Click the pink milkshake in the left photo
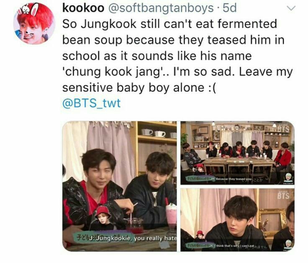Screen dimensions: 308x263 pyautogui.click(x=171, y=216)
